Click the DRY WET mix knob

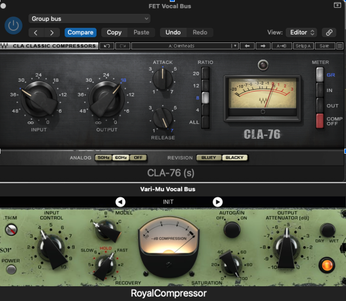tap(328, 230)
